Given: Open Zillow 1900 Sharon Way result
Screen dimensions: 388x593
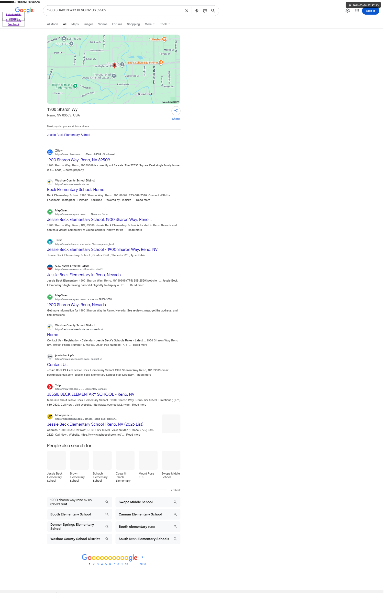Looking at the screenshot, I should tap(79, 160).
